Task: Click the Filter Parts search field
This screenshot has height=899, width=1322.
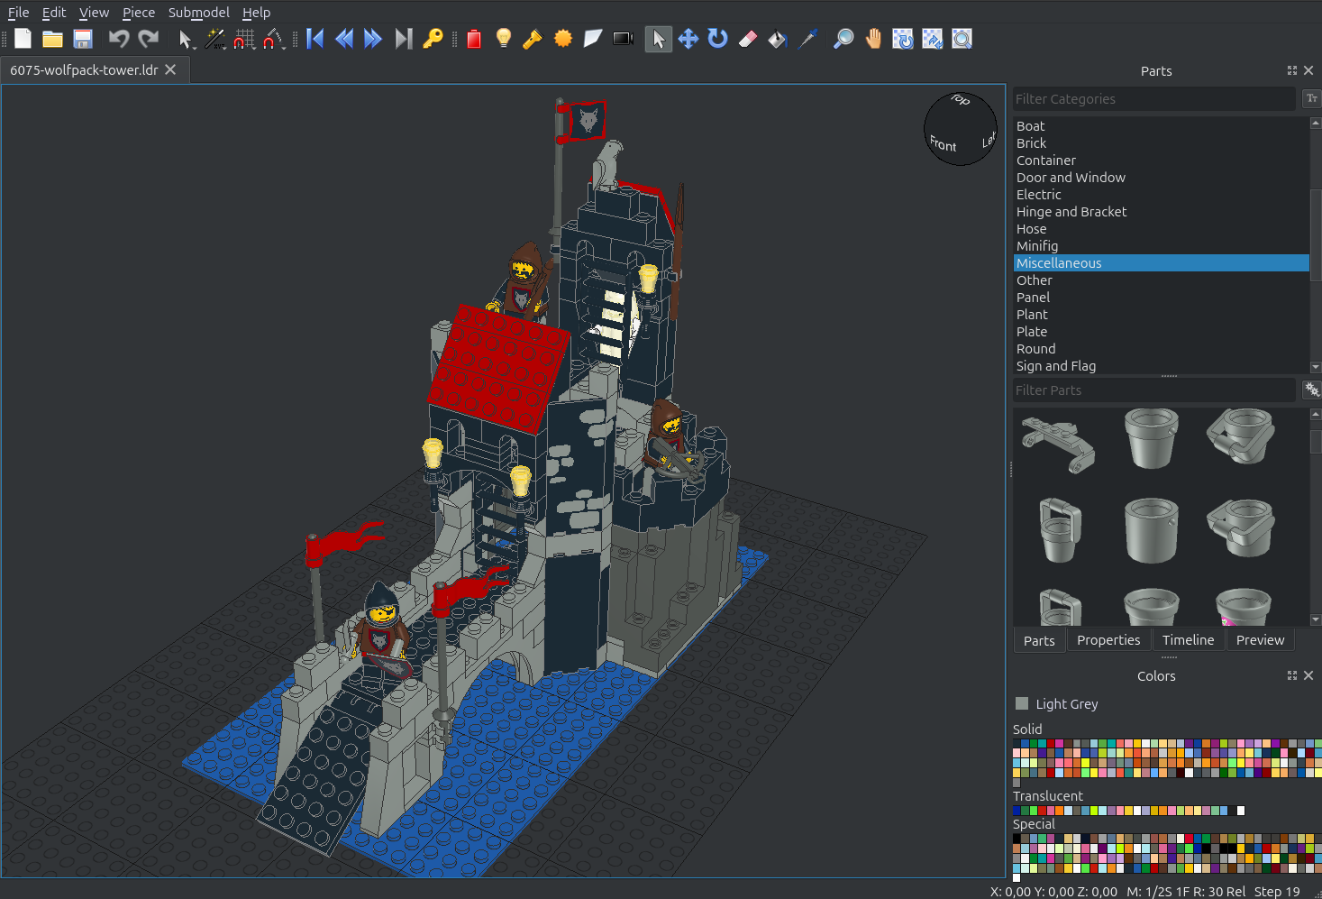Action: pos(1153,390)
